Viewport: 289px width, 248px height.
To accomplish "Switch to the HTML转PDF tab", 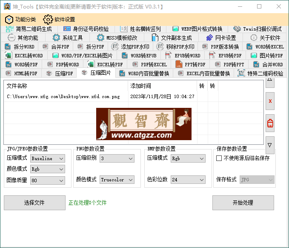I will click(x=21, y=73).
